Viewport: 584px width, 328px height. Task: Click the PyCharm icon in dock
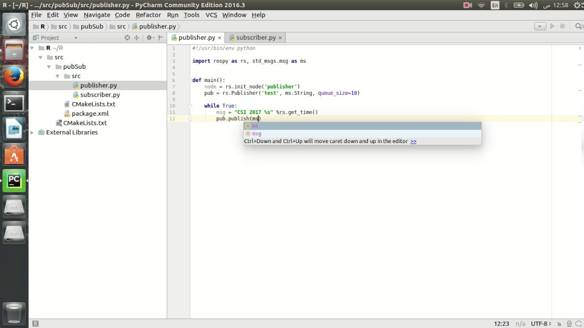pyautogui.click(x=14, y=181)
